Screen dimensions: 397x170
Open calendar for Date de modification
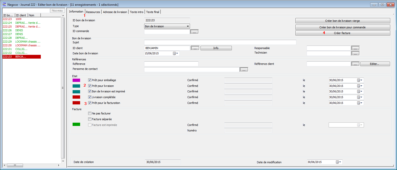click(338, 162)
